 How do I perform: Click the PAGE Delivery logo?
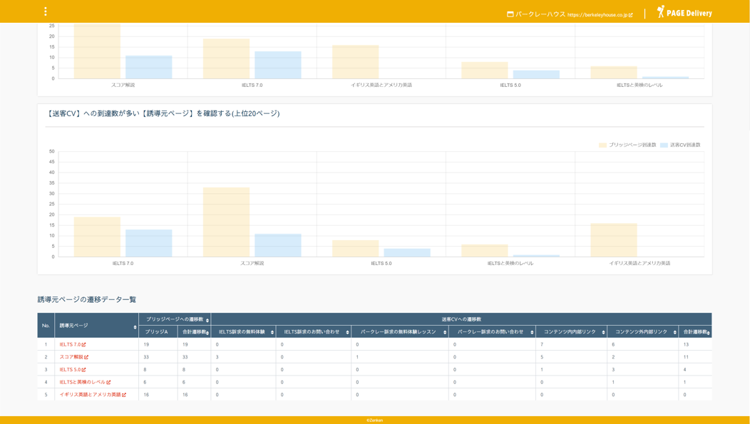coord(684,12)
